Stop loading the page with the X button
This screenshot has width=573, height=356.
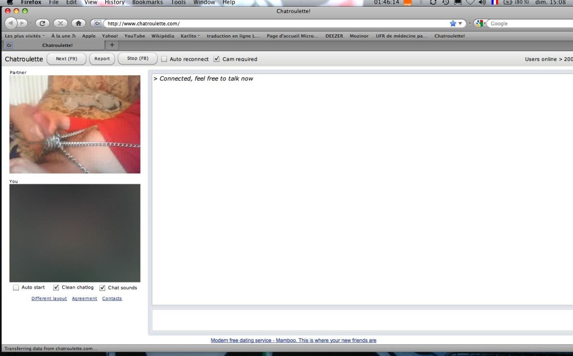coord(60,23)
